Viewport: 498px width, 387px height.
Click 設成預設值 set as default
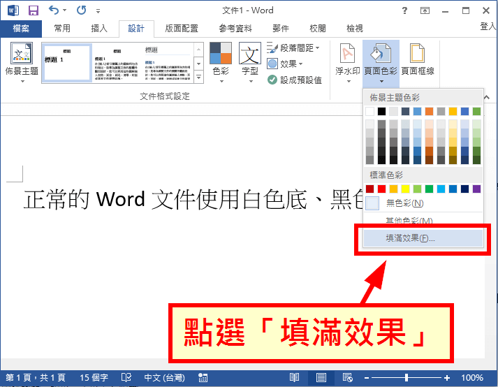[295, 80]
